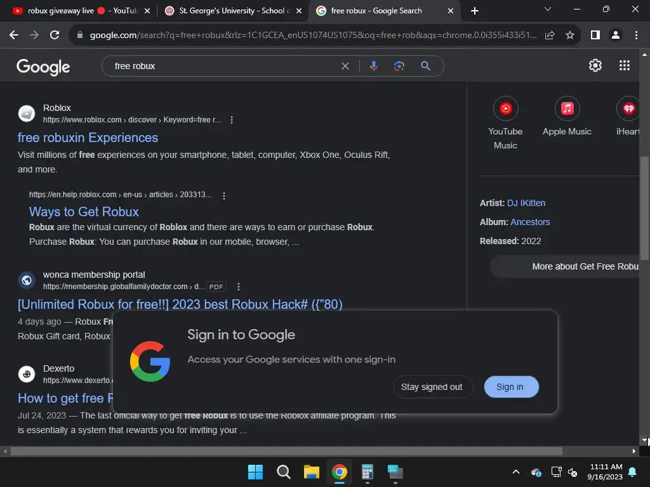Screen dimensions: 650x487
Task: Reload the current page
Action: (55, 36)
